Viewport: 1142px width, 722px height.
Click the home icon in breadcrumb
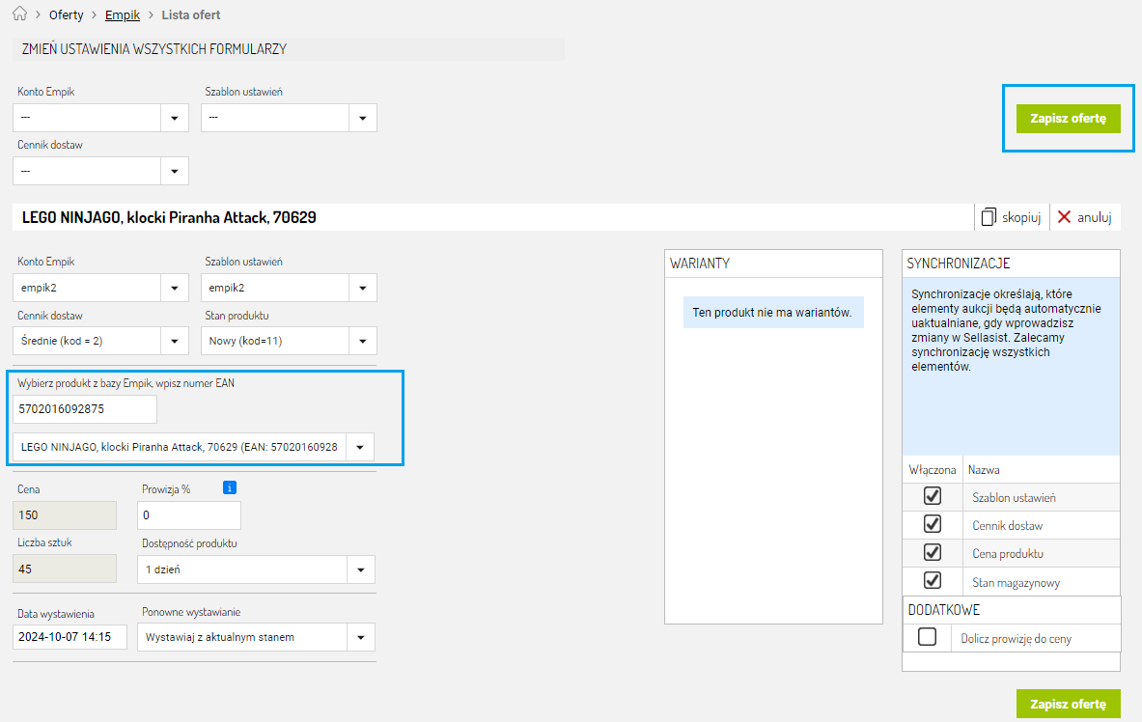coord(19,15)
